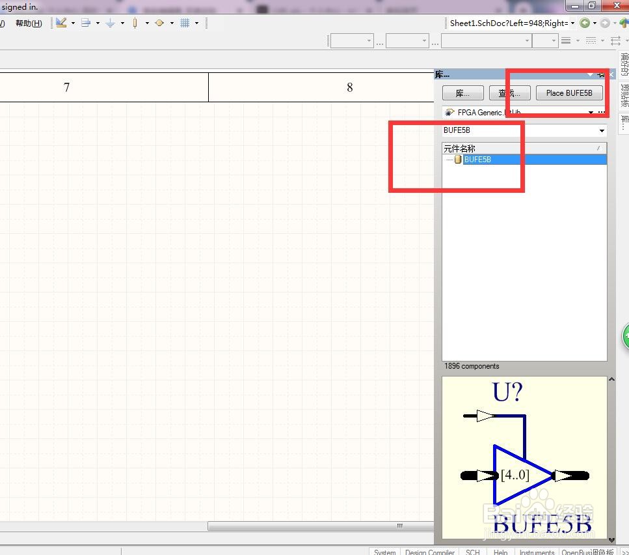The height and width of the screenshot is (555, 629).
Task: Click the BUFE5B filter input field
Action: [520, 130]
